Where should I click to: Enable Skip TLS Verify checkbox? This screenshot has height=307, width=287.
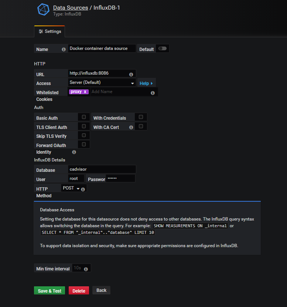(84, 135)
